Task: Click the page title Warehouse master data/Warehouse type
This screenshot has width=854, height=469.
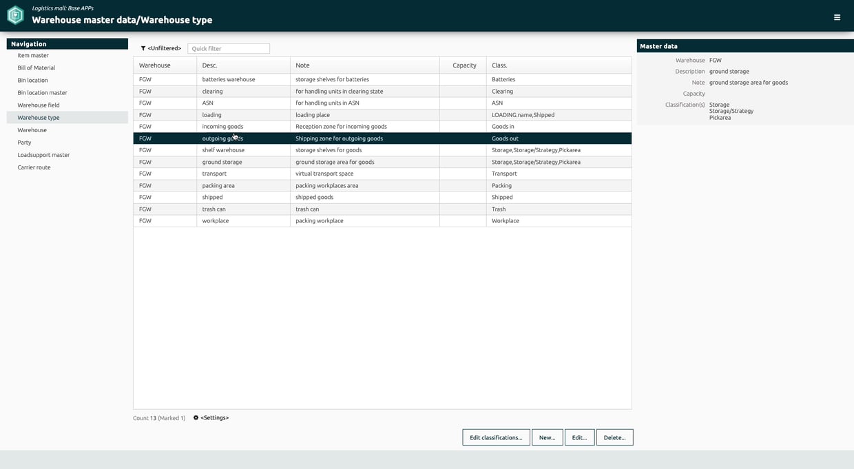Action: (122, 20)
